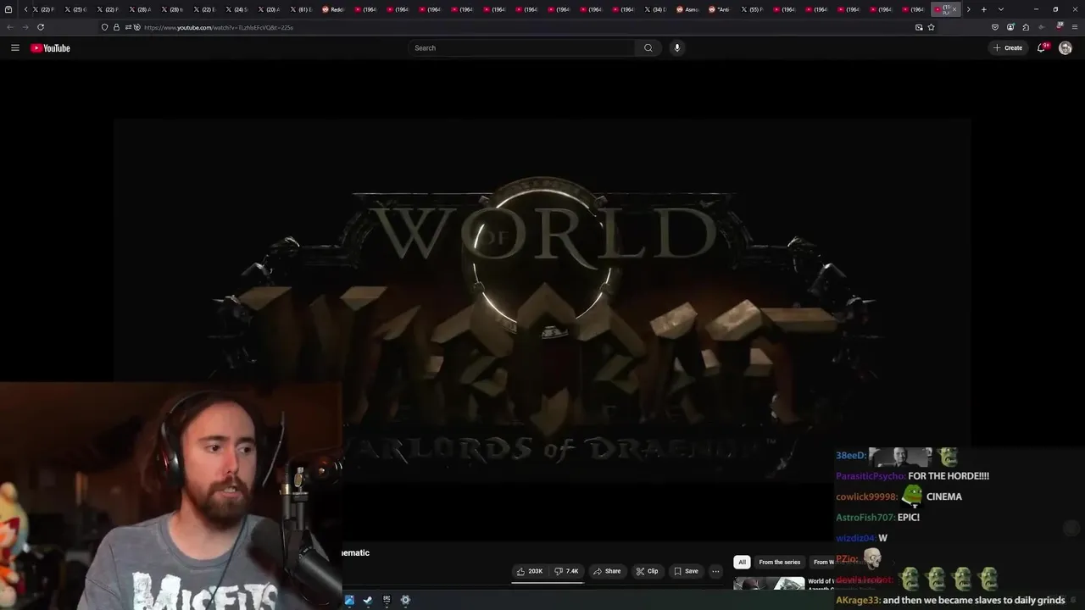The width and height of the screenshot is (1085, 610).
Task: Open a new browser tab
Action: coord(983,9)
